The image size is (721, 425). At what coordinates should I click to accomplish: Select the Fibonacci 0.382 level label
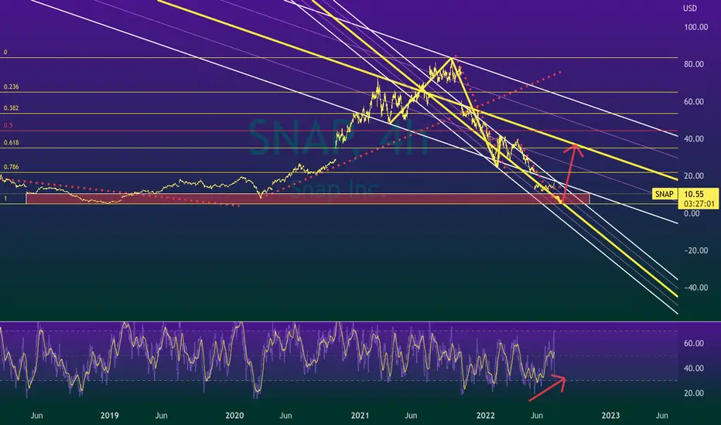coord(11,108)
